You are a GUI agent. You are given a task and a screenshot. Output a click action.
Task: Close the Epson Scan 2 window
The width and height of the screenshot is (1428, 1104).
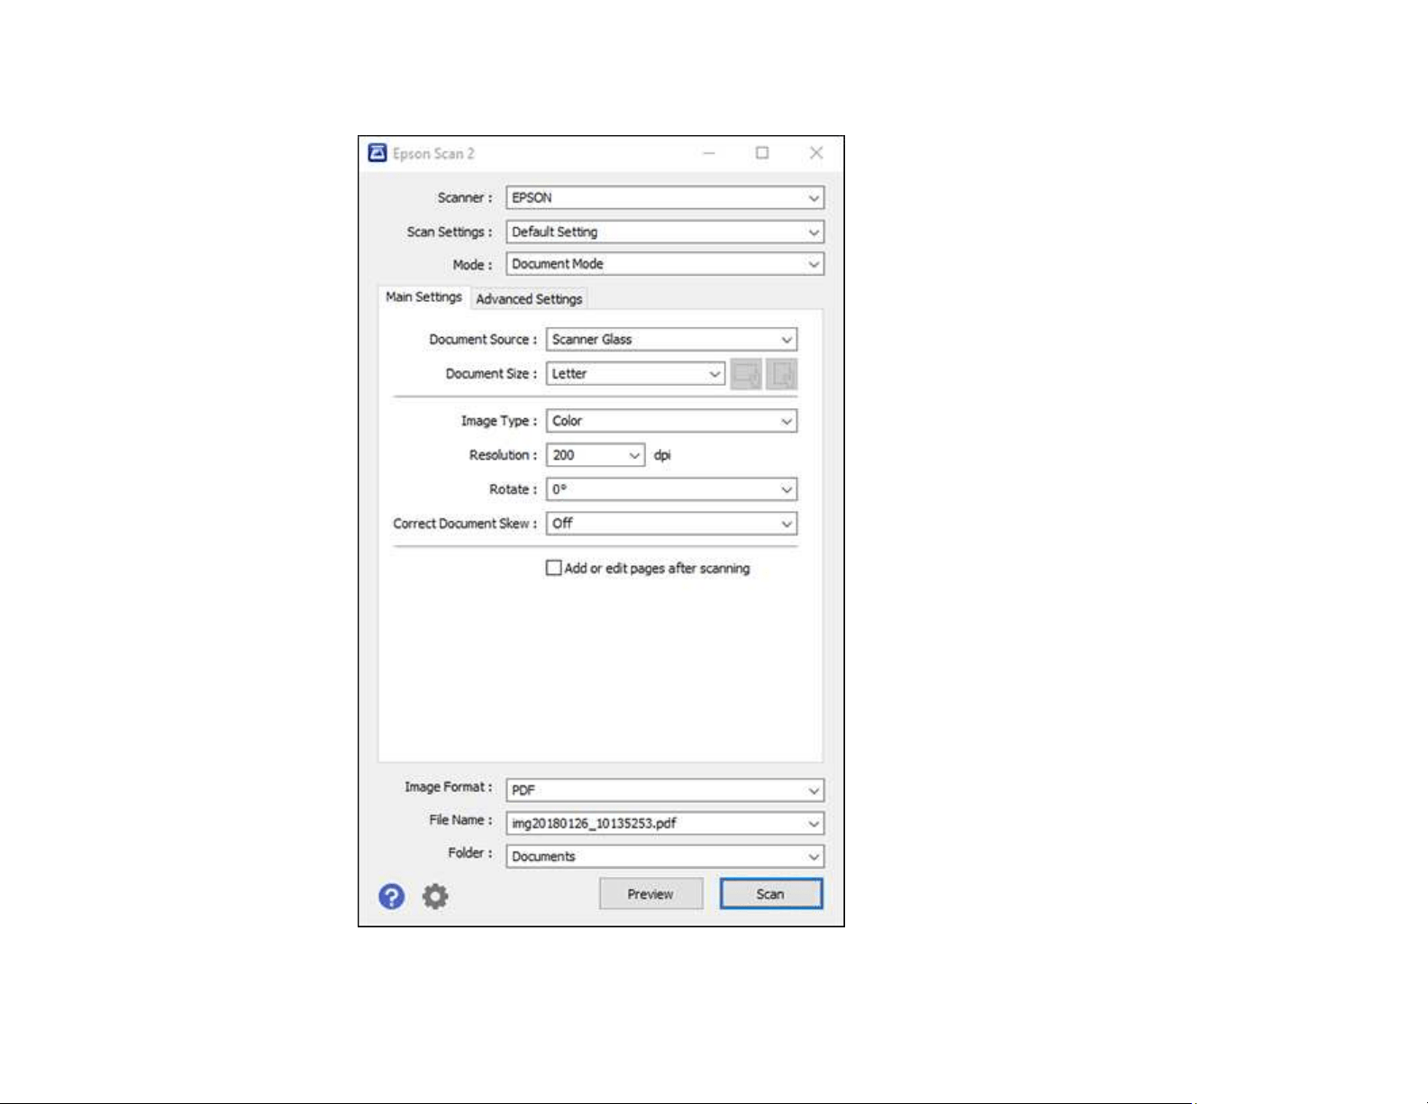point(816,153)
